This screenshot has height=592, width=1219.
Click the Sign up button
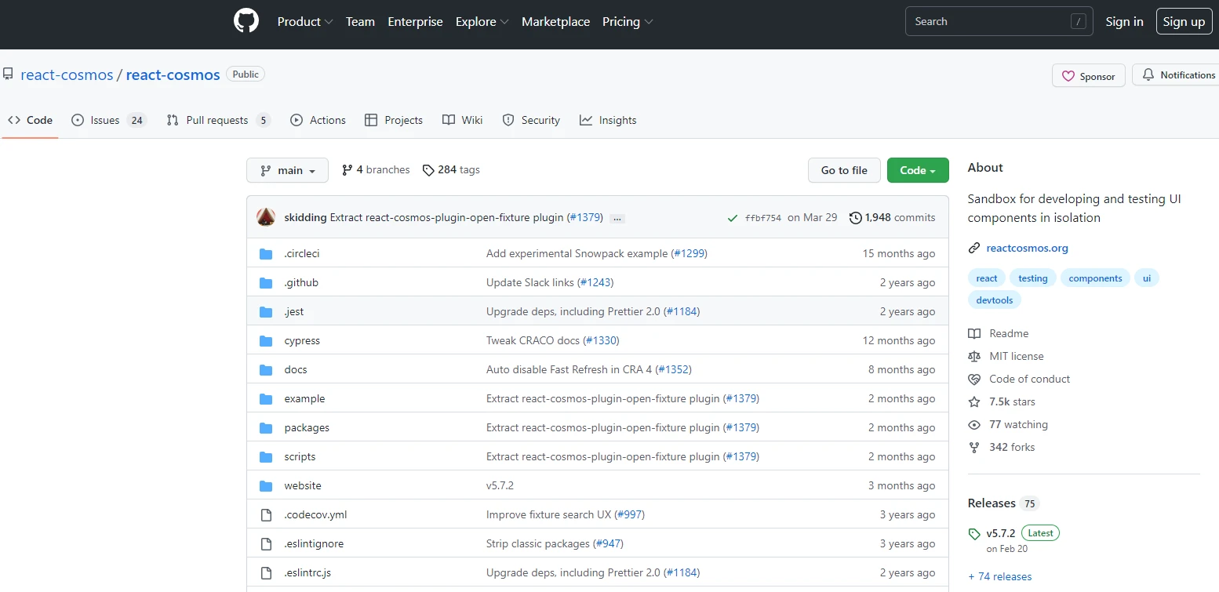1184,22
